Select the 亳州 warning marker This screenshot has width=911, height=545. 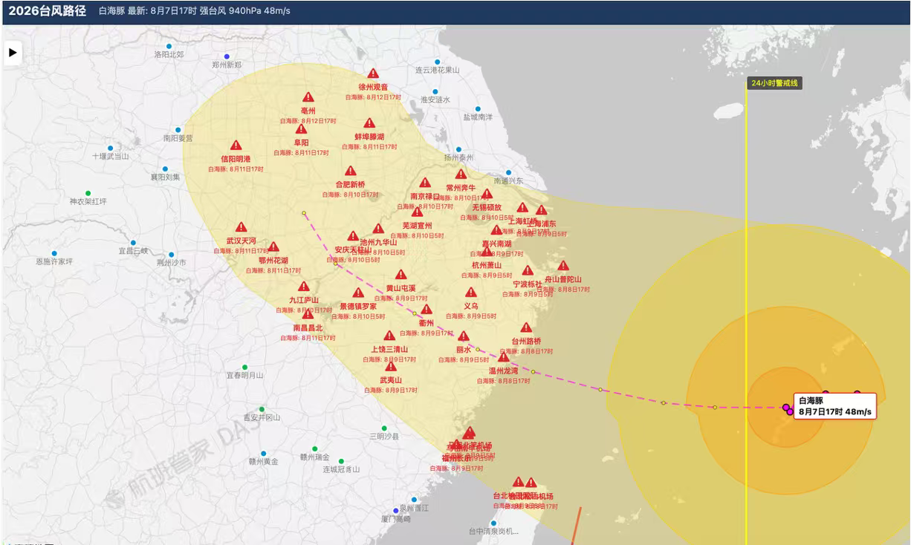click(308, 97)
